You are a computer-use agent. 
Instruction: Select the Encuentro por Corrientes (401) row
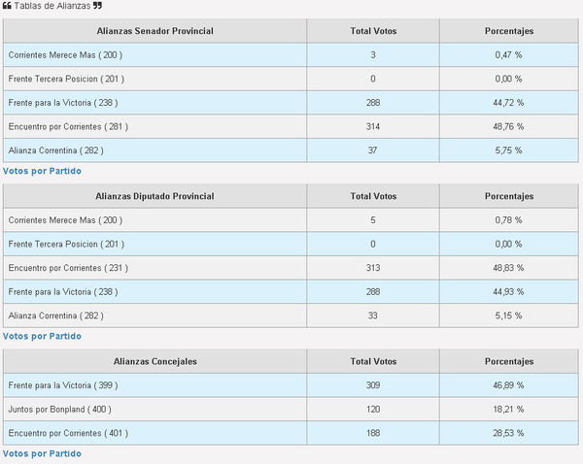pos(291,433)
